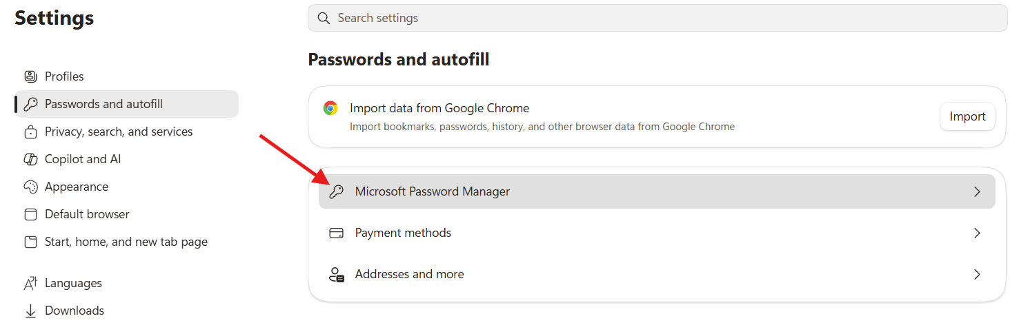Image resolution: width=1019 pixels, height=325 pixels.
Task: Select Passwords and autofill in sidebar
Action: [127, 104]
